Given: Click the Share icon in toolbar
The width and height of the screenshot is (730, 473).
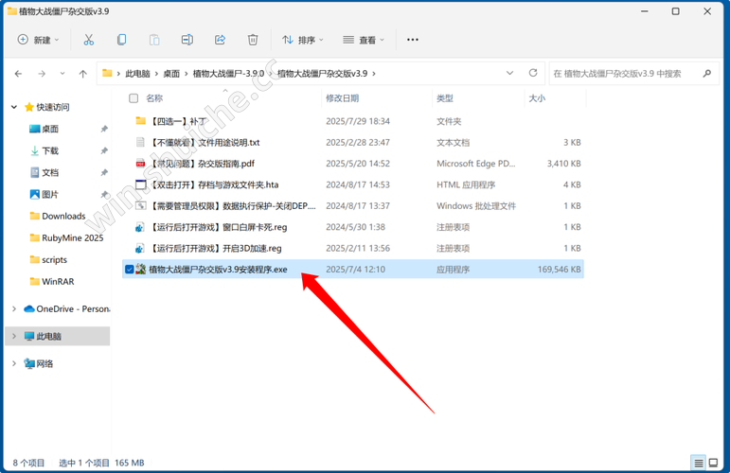Looking at the screenshot, I should (220, 40).
